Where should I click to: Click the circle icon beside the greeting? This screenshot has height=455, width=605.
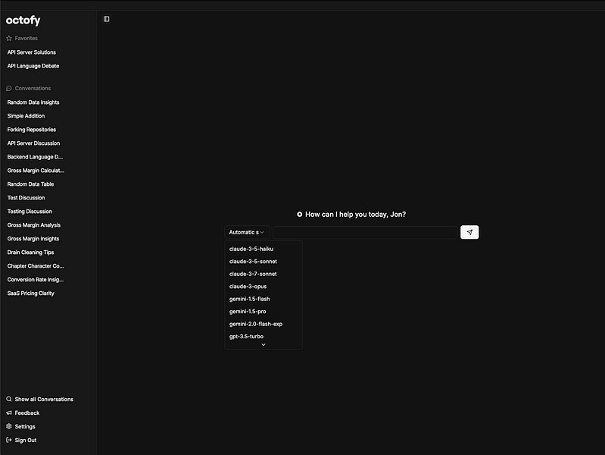[x=299, y=214]
